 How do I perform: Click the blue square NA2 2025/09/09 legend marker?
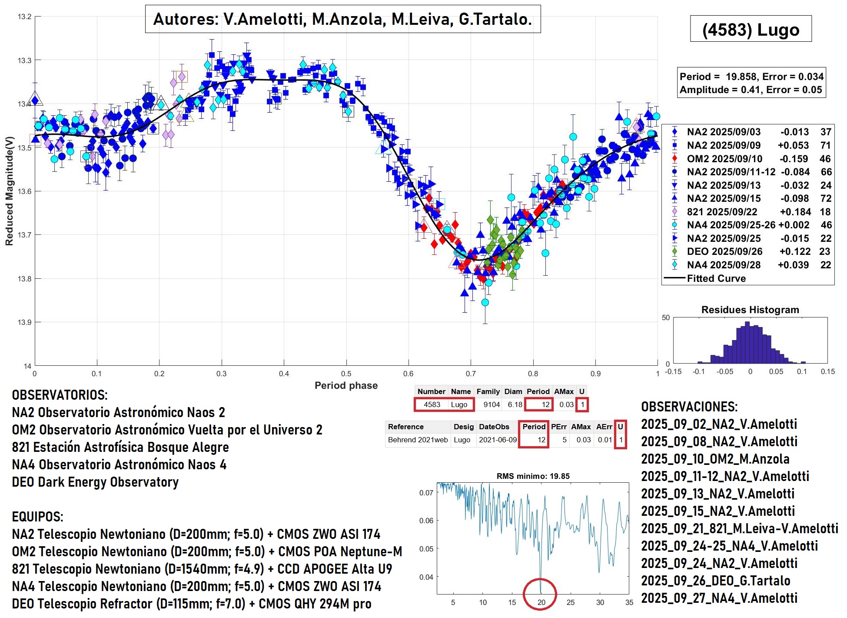[x=674, y=145]
